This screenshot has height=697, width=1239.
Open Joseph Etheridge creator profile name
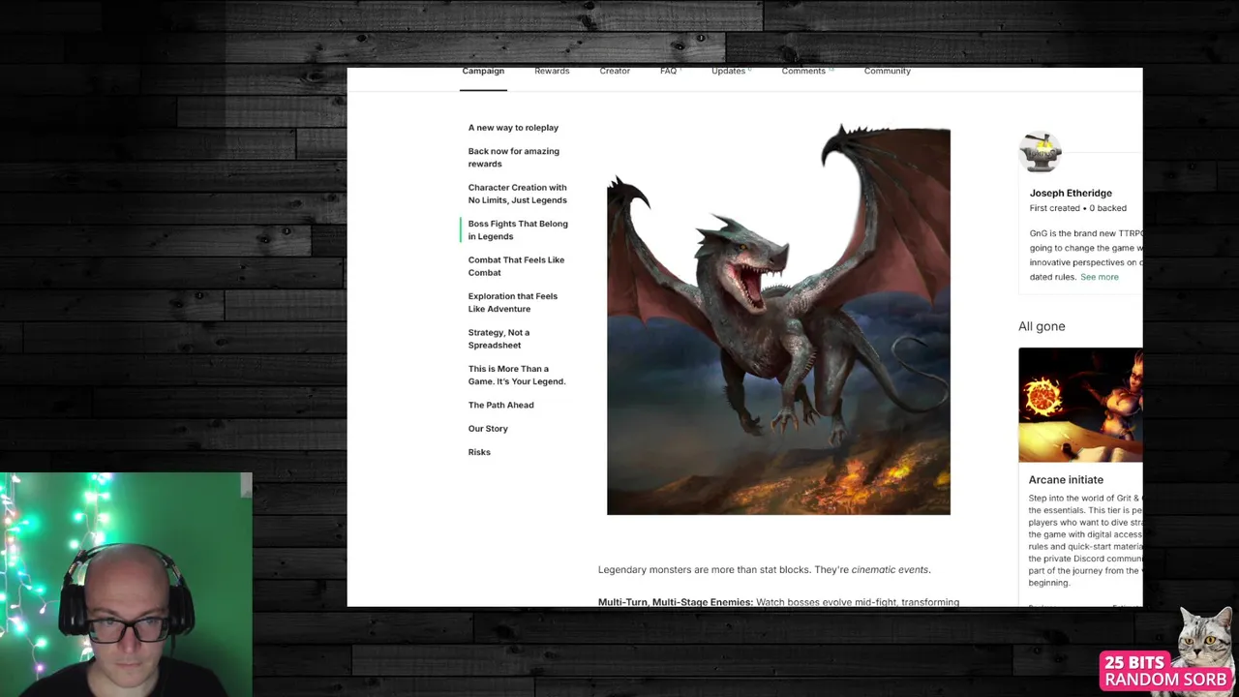point(1071,193)
